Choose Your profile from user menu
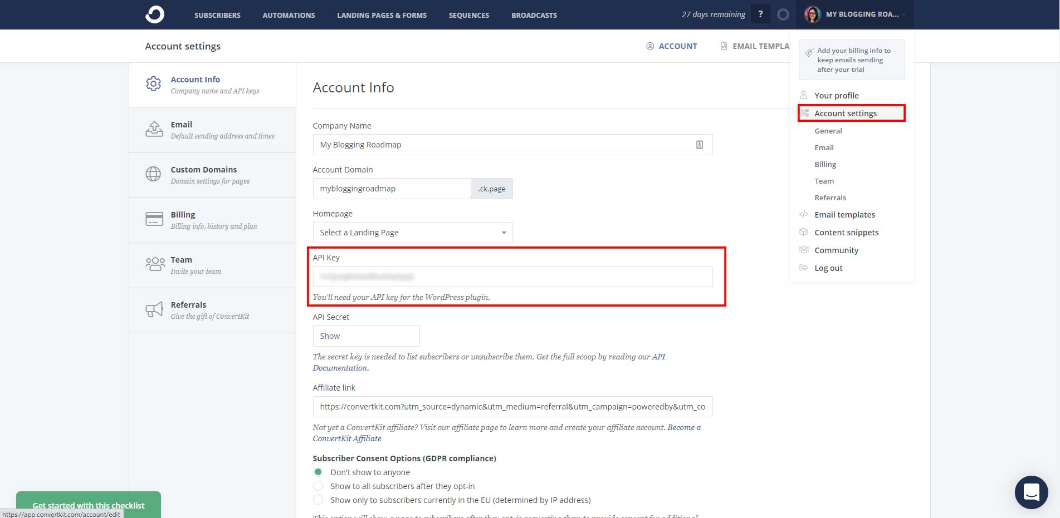1060x518 pixels. [x=837, y=95]
